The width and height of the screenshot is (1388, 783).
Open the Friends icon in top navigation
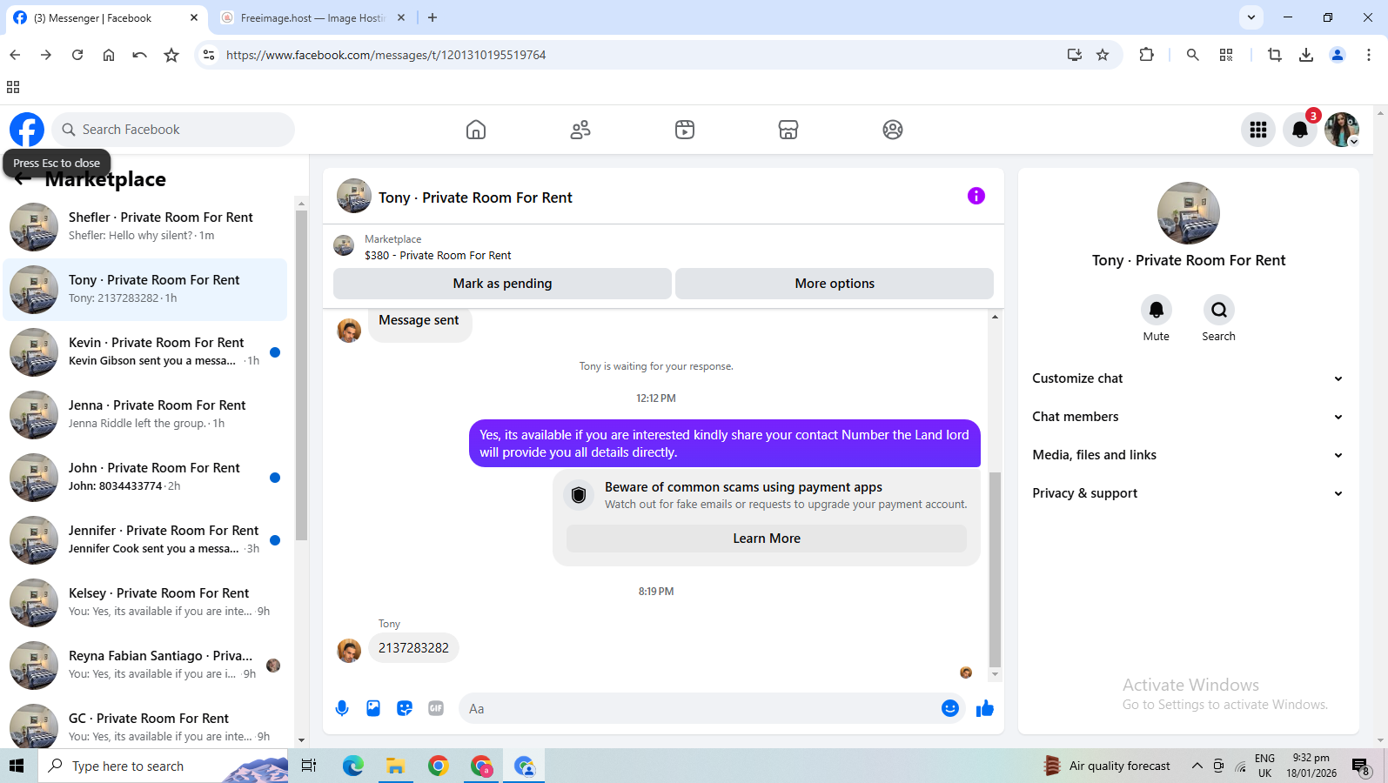point(580,130)
